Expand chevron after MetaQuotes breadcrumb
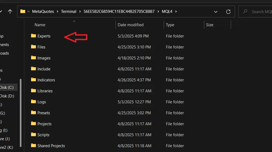This screenshot has width=272, height=152. click(57, 12)
